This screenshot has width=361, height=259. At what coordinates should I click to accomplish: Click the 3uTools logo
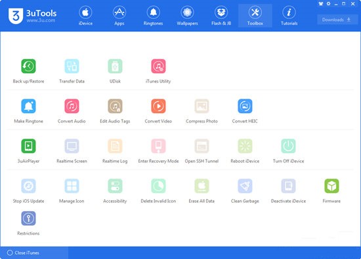click(32, 16)
